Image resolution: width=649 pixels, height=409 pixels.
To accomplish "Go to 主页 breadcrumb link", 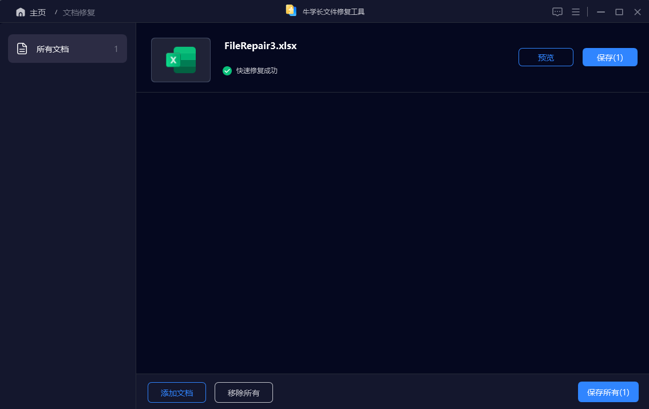I will coord(38,13).
